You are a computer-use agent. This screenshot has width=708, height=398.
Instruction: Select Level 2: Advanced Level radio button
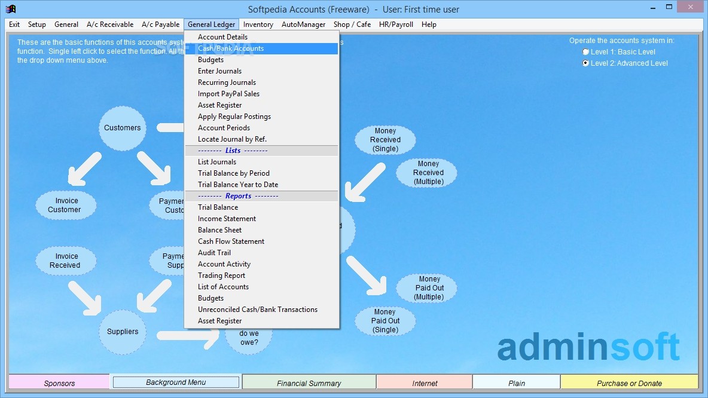click(585, 63)
